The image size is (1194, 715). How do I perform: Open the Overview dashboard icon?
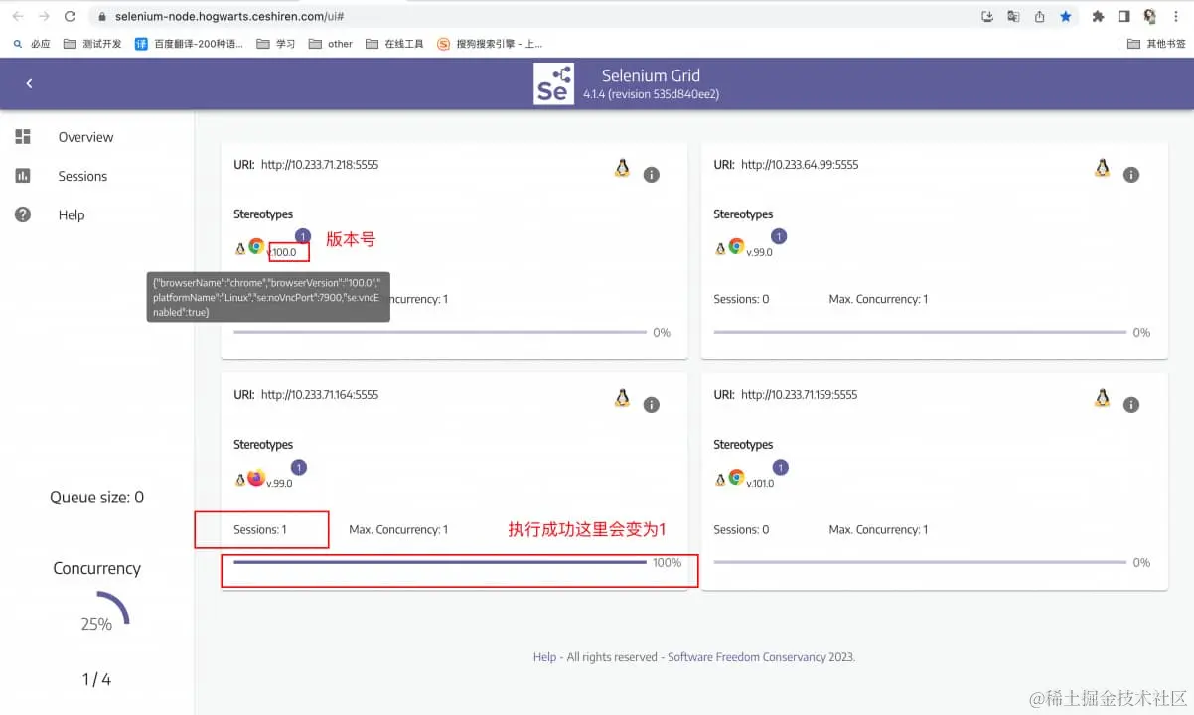23,137
